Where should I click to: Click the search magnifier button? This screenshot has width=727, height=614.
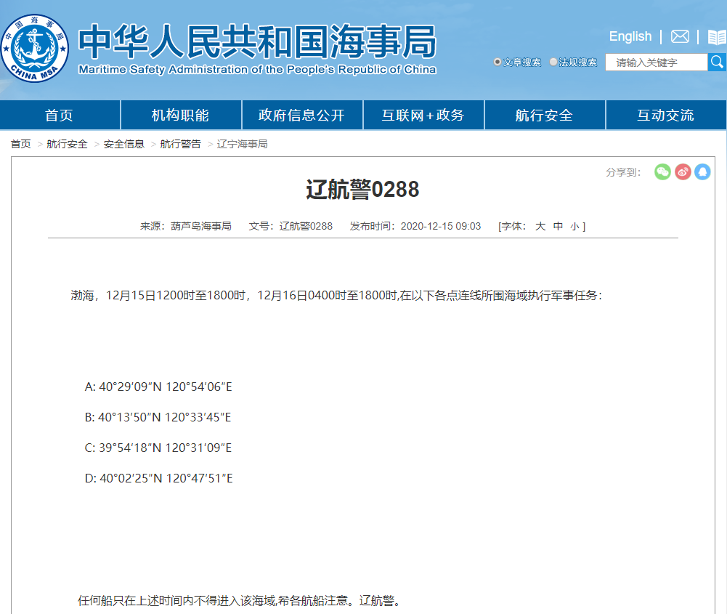coord(718,62)
